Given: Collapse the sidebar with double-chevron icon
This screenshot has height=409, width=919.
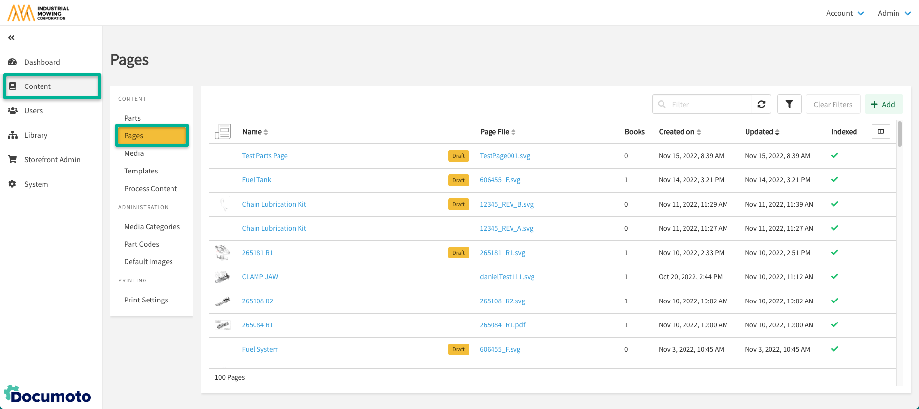Looking at the screenshot, I should [x=11, y=38].
